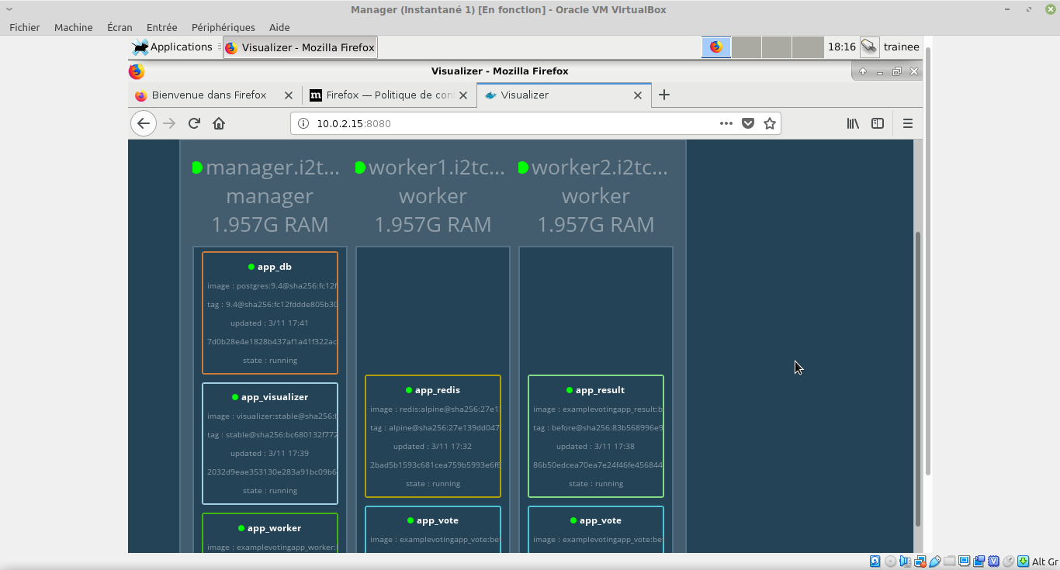The height and width of the screenshot is (570, 1060).
Task: Switch to Bienvenue dans Firefox tab
Action: pos(208,95)
